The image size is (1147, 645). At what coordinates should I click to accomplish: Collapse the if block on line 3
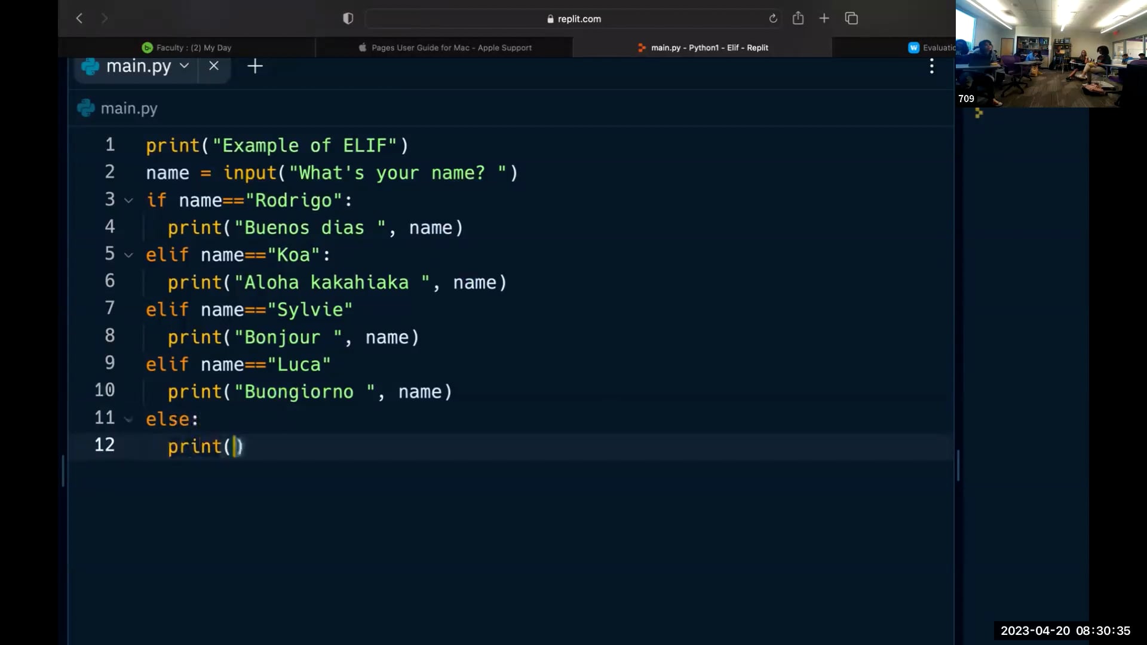128,201
